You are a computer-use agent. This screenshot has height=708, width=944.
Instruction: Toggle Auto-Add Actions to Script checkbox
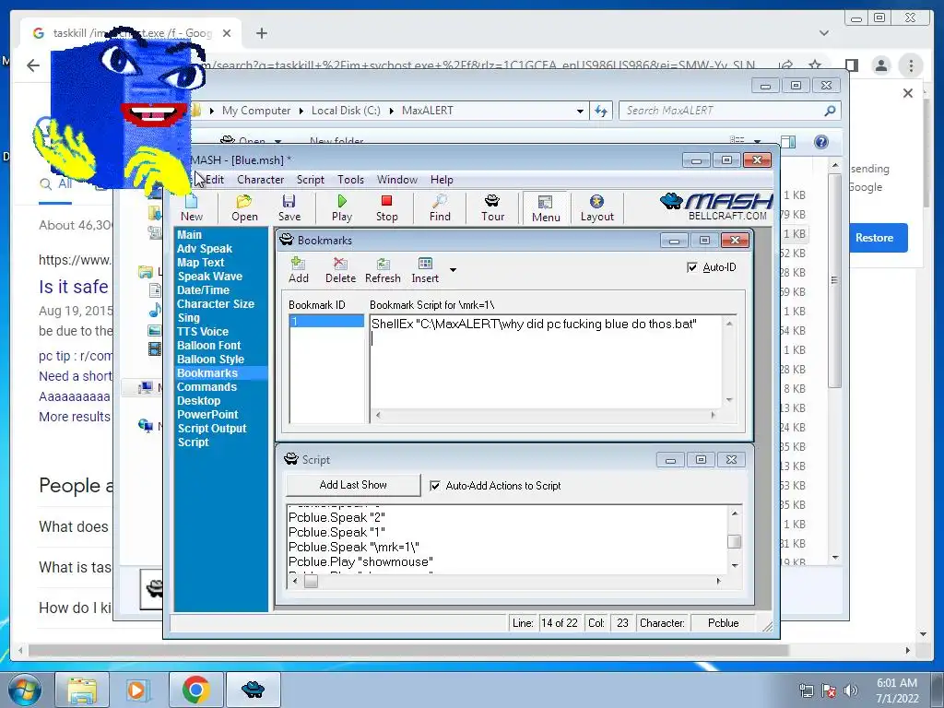pos(435,485)
